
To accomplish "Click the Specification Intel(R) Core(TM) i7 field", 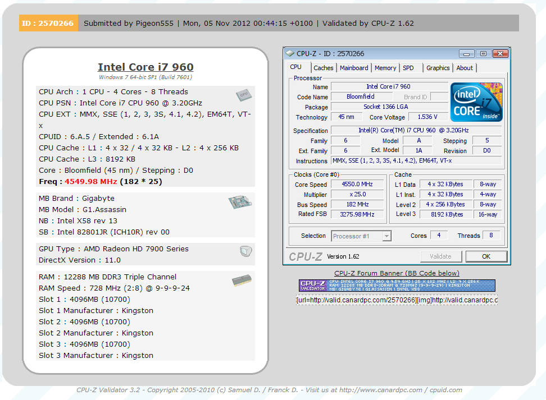I will pyautogui.click(x=416, y=130).
